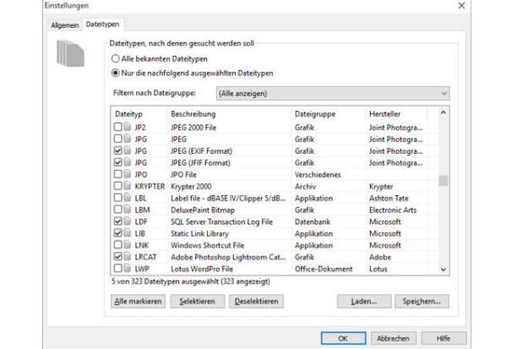Viewport: 522px width, 349px height.
Task: Switch to the Allgemein tab
Action: (65, 25)
